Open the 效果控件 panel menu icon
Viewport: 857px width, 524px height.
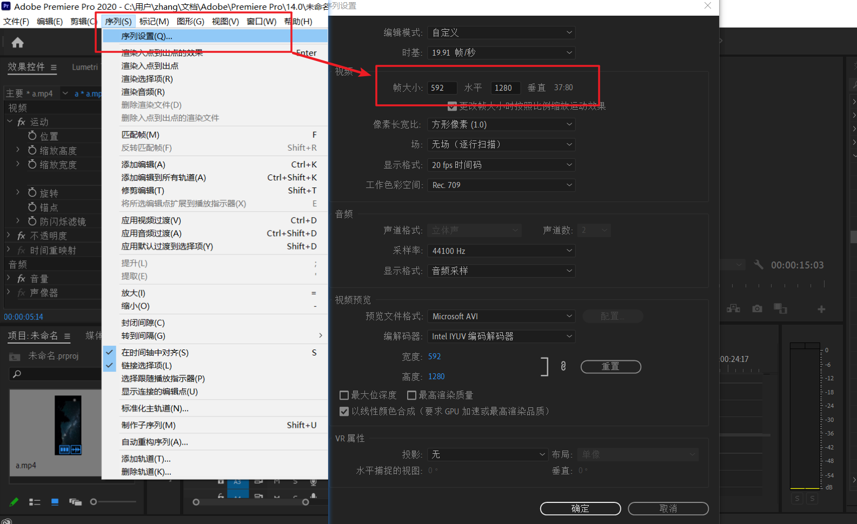(x=54, y=68)
